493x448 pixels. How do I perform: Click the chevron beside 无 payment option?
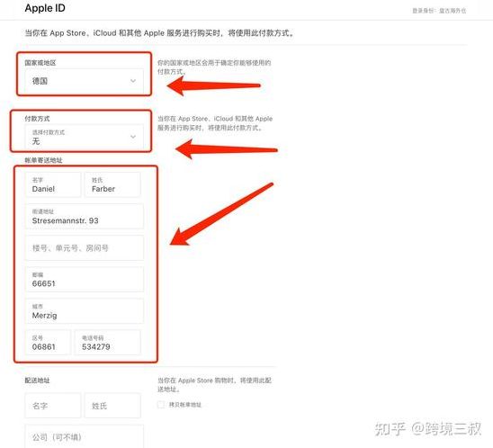point(133,137)
